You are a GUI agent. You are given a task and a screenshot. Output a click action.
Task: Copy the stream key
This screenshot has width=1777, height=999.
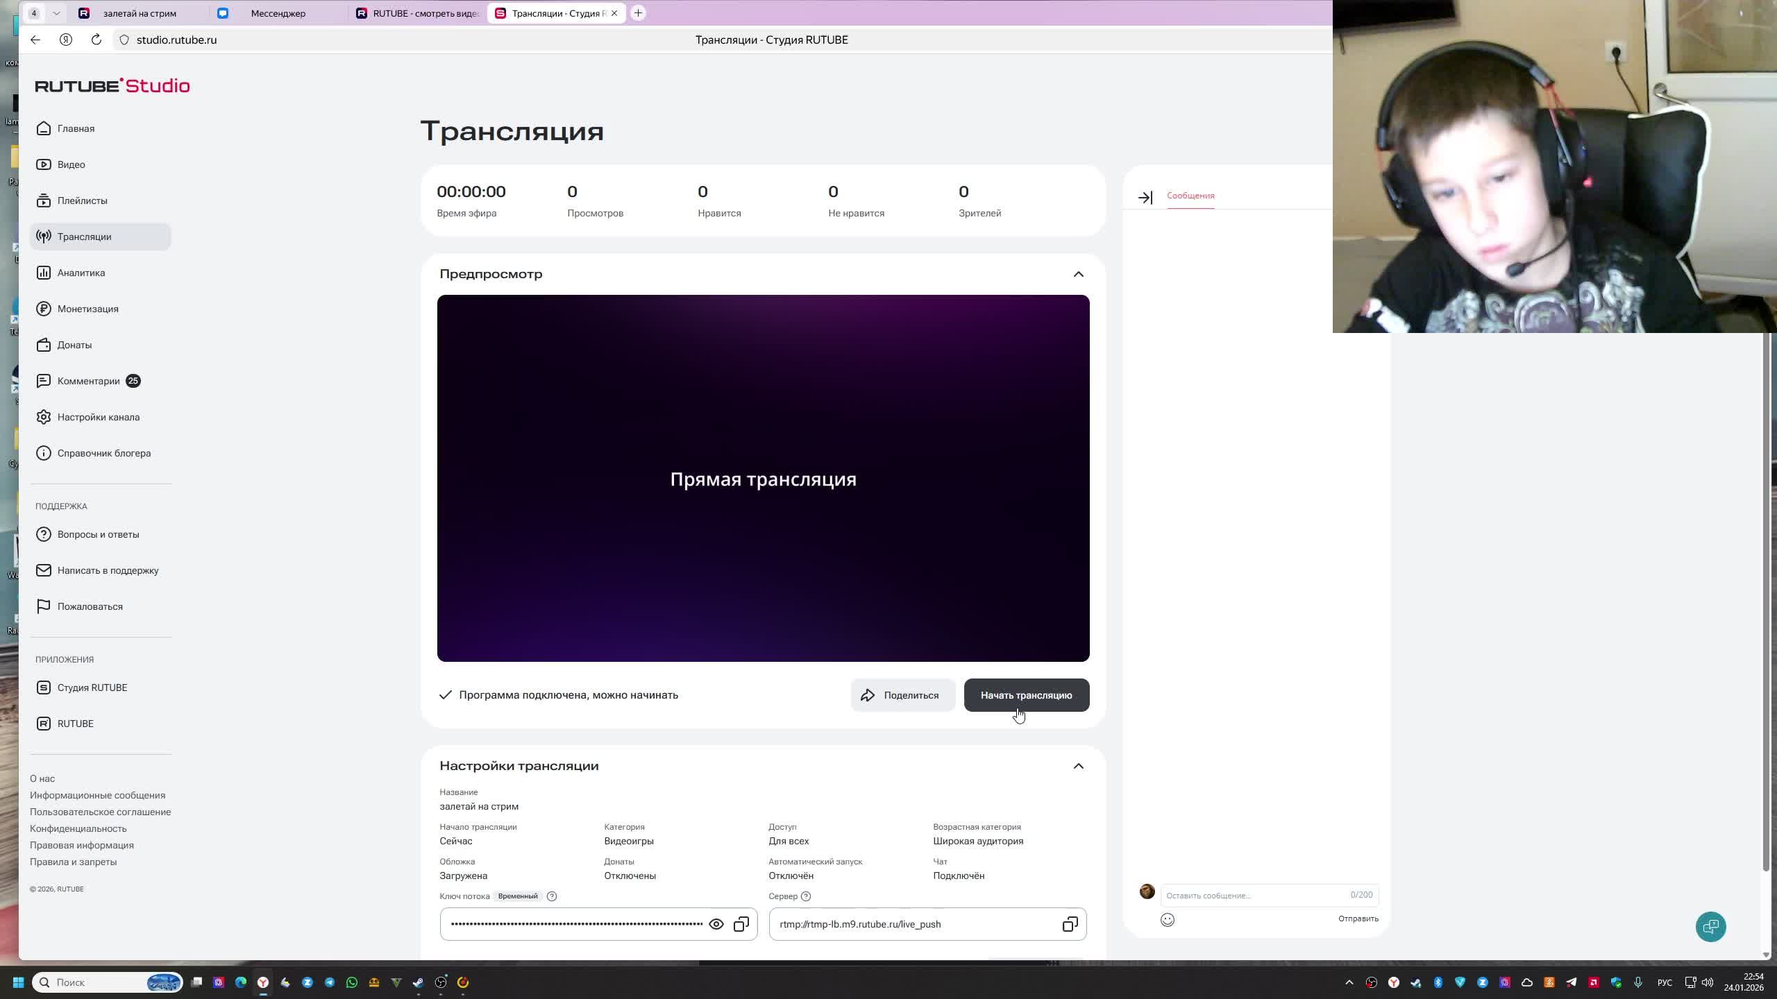pyautogui.click(x=741, y=924)
